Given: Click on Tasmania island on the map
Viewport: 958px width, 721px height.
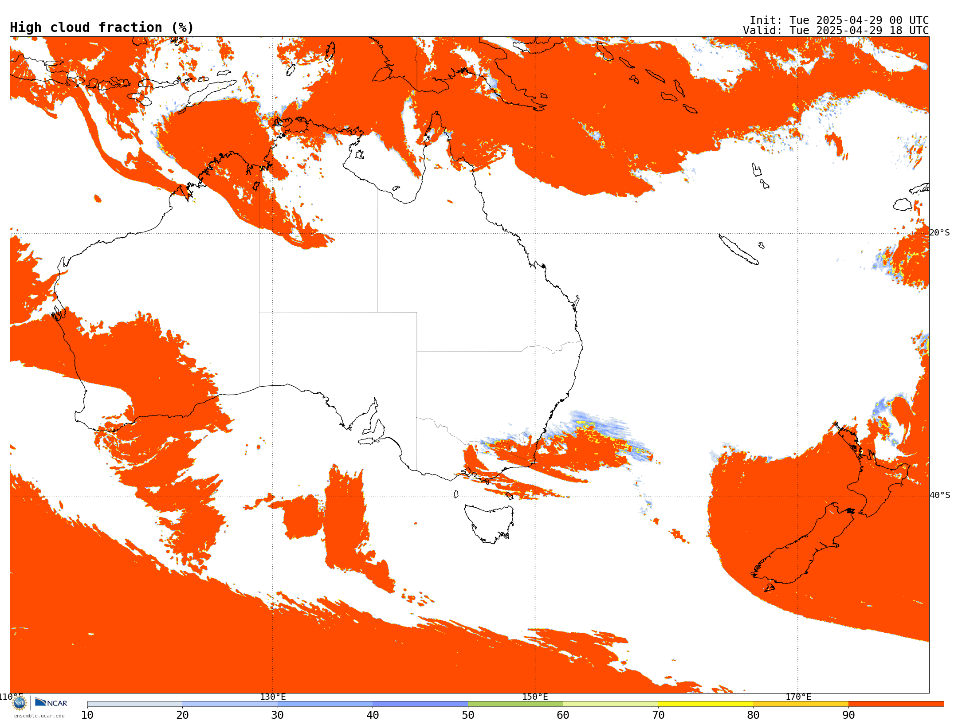Looking at the screenshot, I should click(x=490, y=523).
